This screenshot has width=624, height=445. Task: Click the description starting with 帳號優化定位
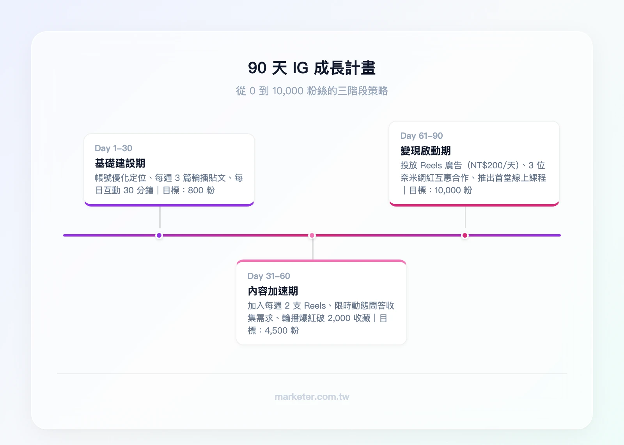point(169,184)
